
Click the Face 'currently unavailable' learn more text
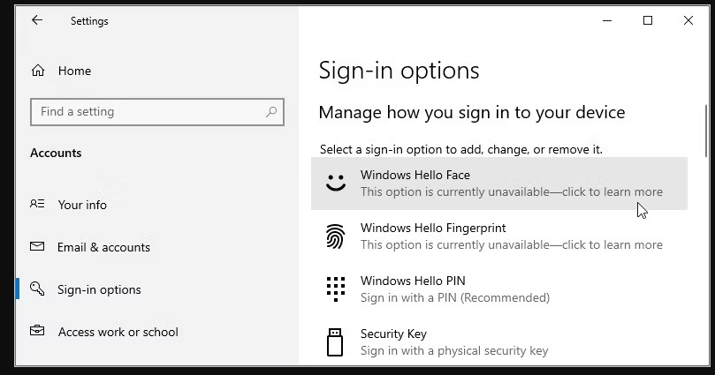click(512, 192)
